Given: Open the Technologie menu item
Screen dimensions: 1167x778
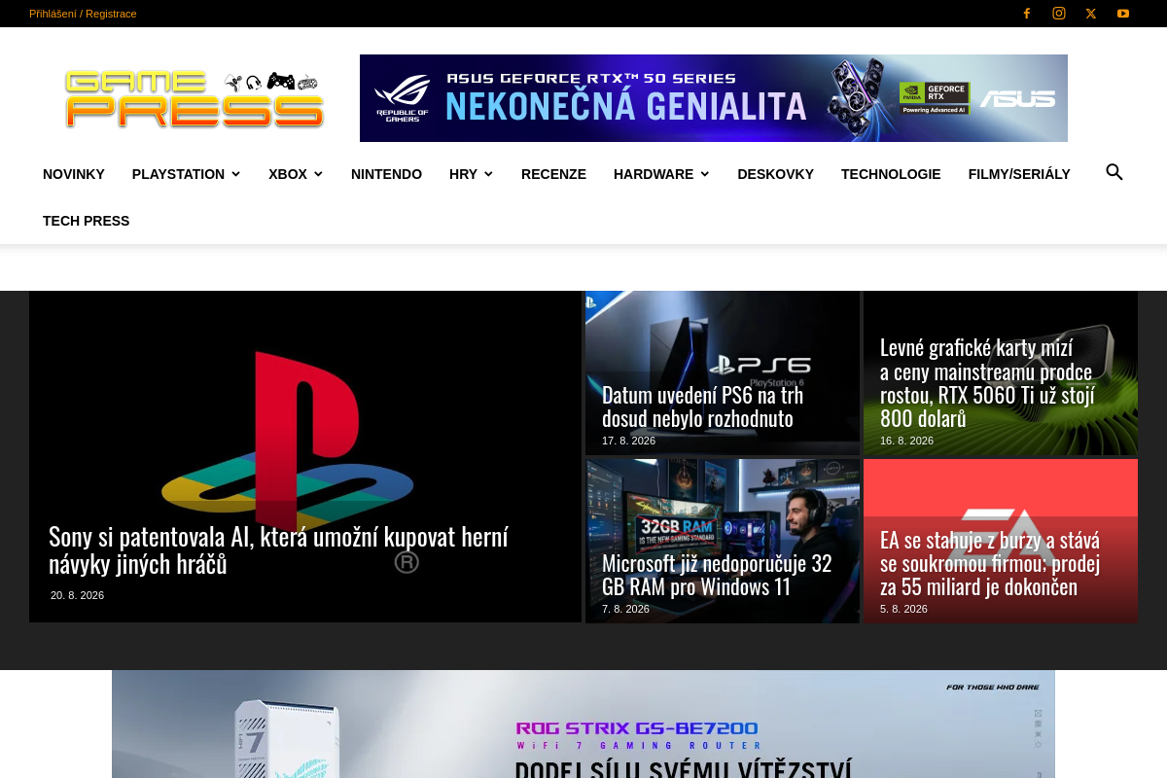Looking at the screenshot, I should [891, 174].
